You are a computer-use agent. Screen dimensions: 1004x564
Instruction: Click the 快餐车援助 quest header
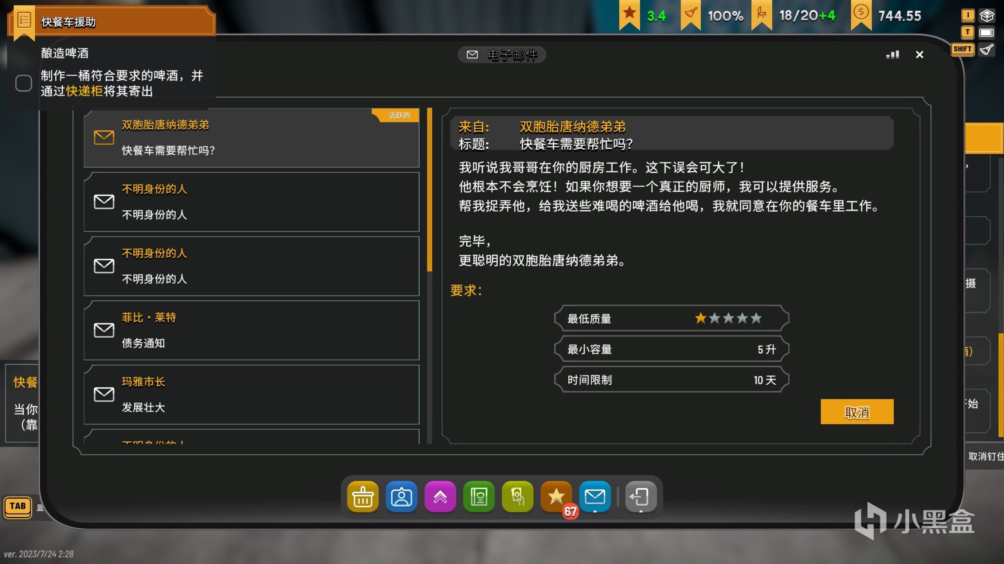tap(112, 21)
